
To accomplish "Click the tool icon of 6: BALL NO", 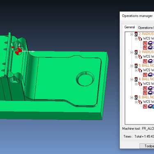I will pyautogui.click(x=136, y=97).
